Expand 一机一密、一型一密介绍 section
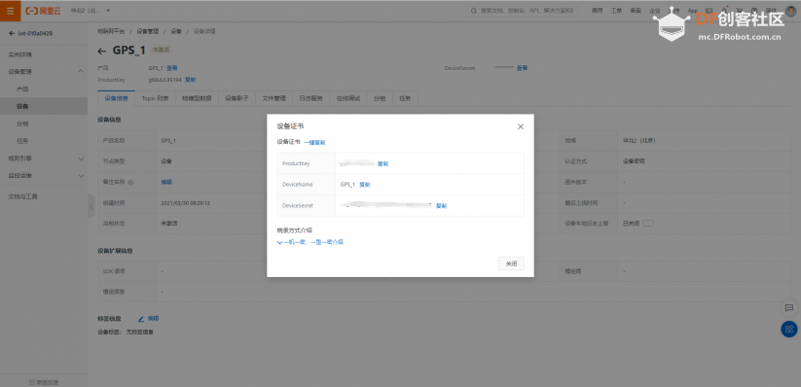801x387 pixels. coord(310,242)
